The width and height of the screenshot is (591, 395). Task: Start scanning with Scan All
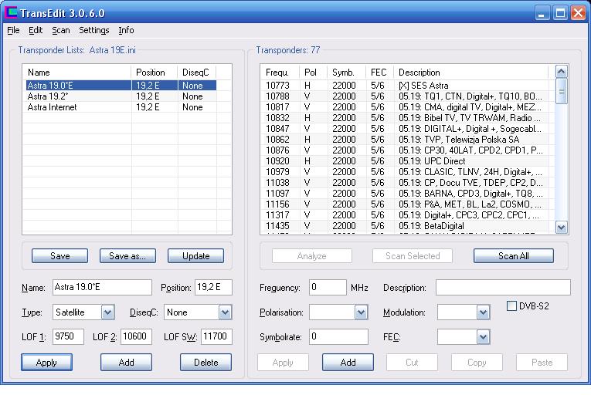pyautogui.click(x=513, y=256)
